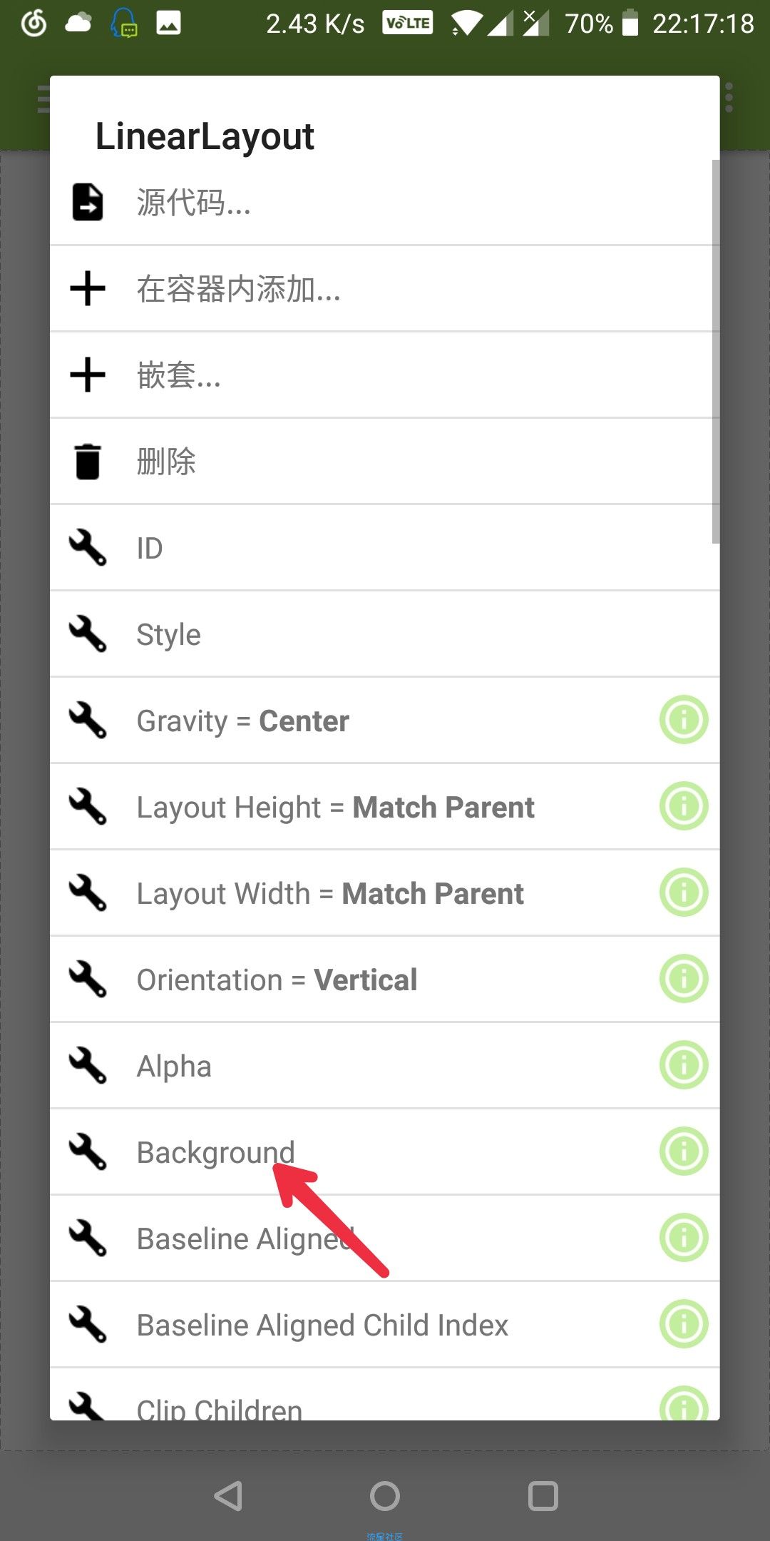Open info for Baseline Aligned Child Index
Screen dimensions: 770x1541
pos(684,1323)
